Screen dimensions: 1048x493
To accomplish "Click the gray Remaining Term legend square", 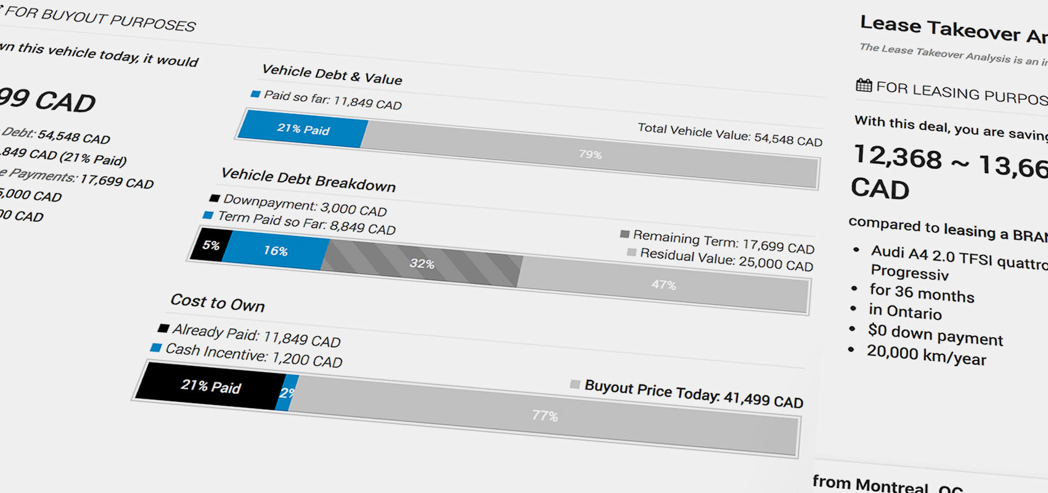I will pyautogui.click(x=624, y=234).
